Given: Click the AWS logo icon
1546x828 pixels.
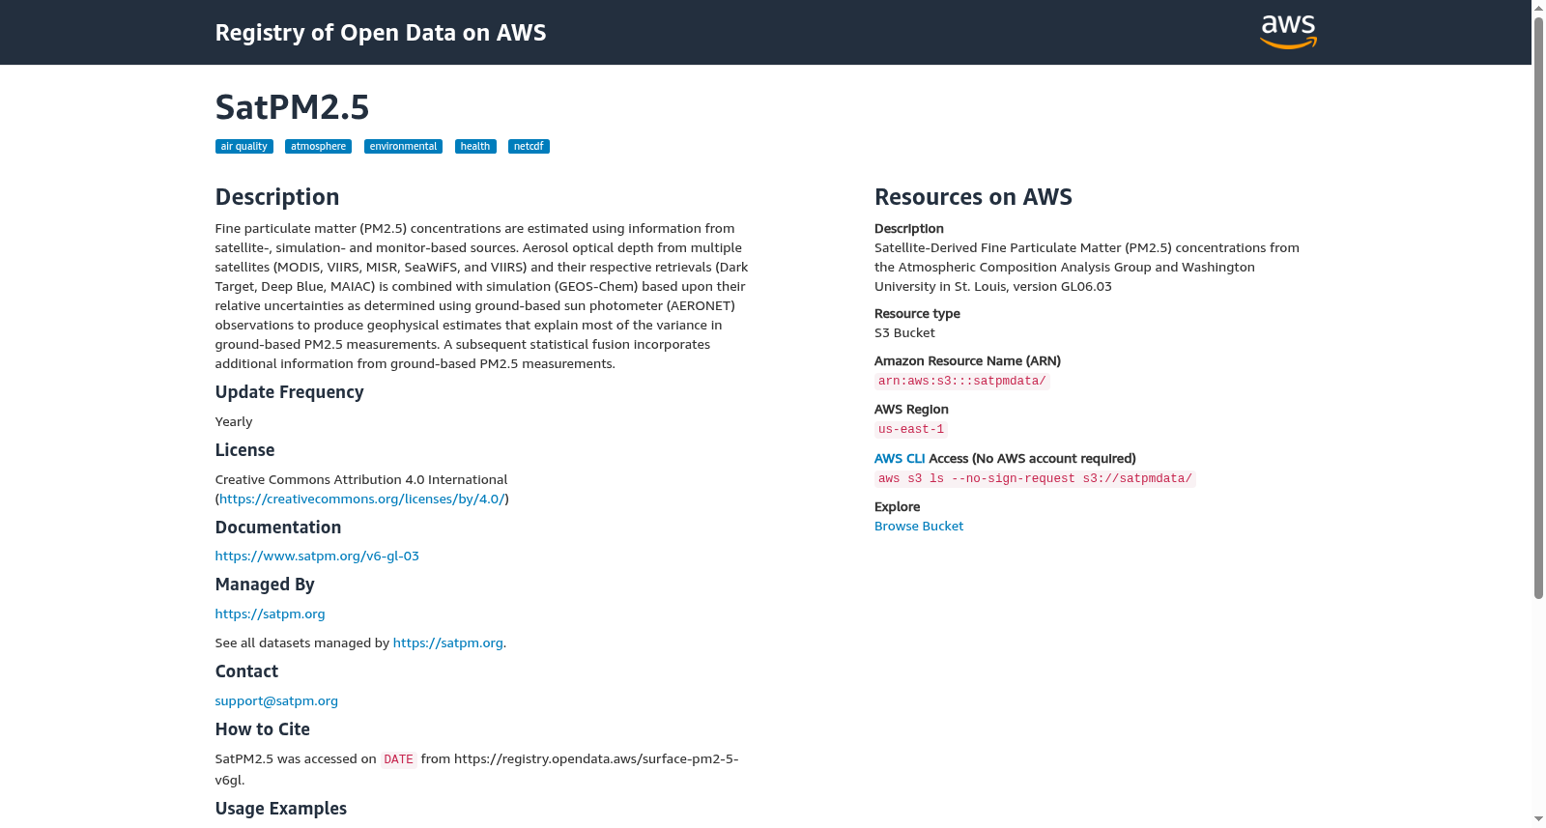Looking at the screenshot, I should coord(1288,32).
